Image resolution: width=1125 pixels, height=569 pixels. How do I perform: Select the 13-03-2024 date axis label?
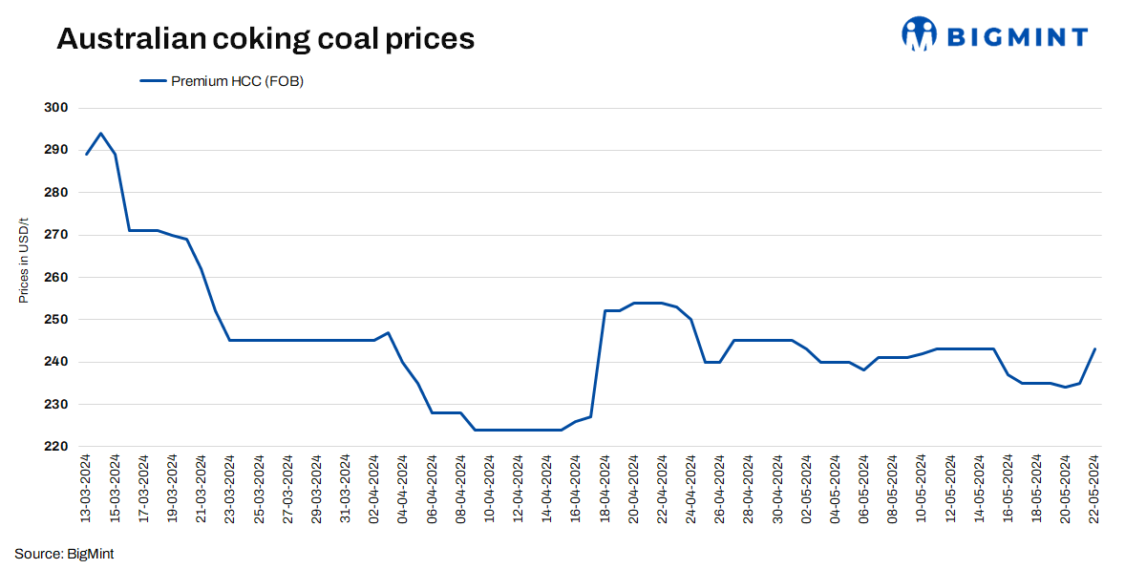[86, 488]
